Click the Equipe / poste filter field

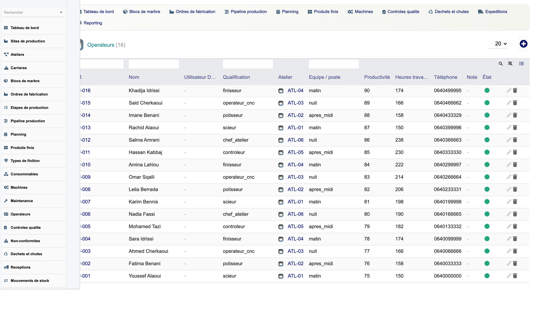[334, 64]
